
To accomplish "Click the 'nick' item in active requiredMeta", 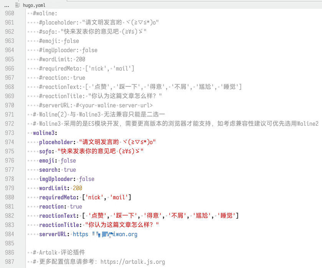I will 95,197.
